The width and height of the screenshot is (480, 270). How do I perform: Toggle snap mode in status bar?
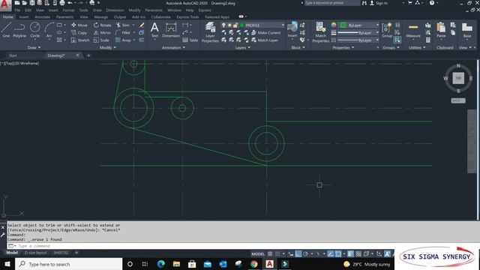[277, 253]
